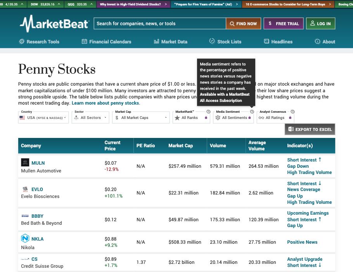Open the Financial Calendars menu
Image resolution: width=353 pixels, height=272 pixels.
pos(107,41)
